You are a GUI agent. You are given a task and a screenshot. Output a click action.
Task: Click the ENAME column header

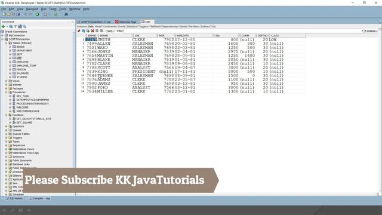(x=115, y=36)
